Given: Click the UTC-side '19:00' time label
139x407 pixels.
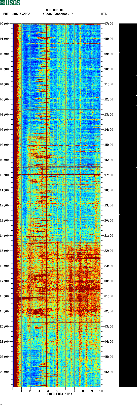Looking at the screenshot, I should [109, 205].
